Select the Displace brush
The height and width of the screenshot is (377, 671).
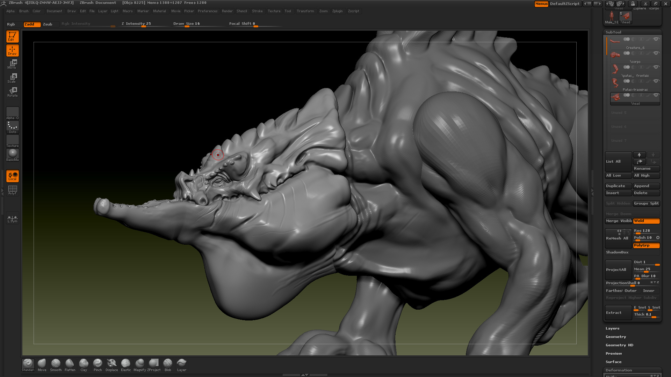[x=112, y=365]
